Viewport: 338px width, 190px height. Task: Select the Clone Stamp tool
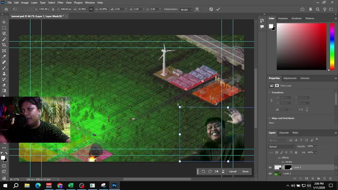pos(4,74)
